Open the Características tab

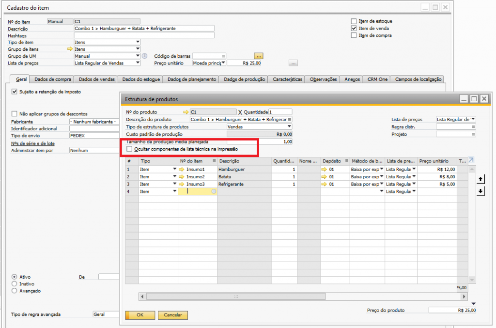click(287, 79)
